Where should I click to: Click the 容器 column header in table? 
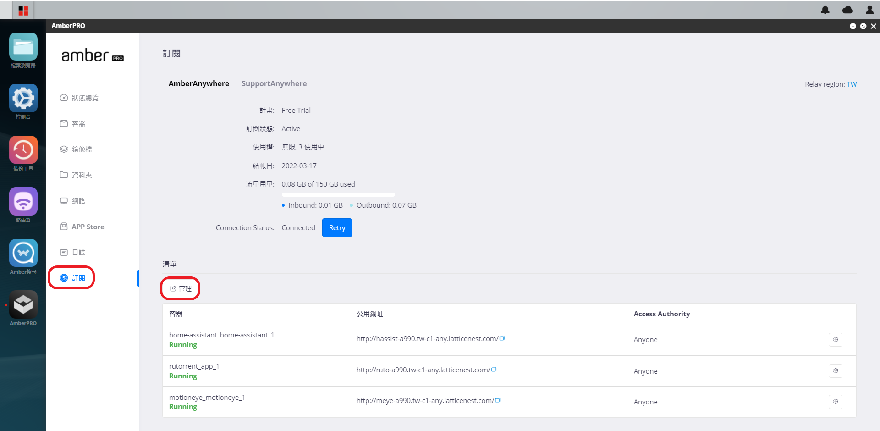[x=176, y=314]
